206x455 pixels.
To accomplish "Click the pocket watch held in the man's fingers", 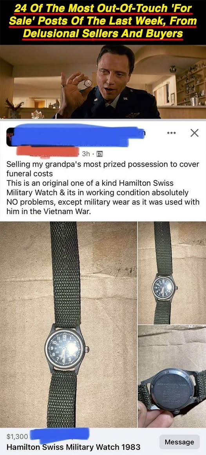I will click(88, 83).
